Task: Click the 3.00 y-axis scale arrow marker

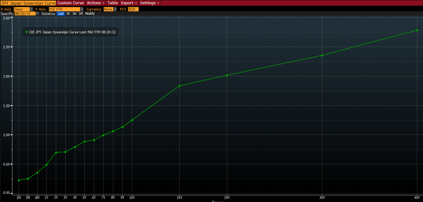Action: coord(11,18)
